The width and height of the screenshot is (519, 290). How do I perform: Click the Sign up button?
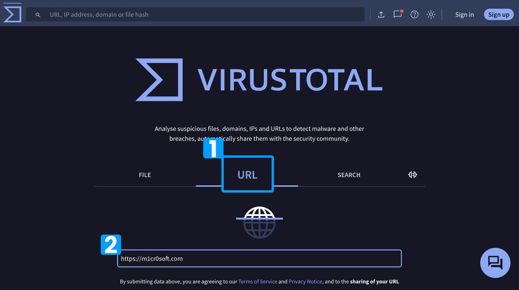(499, 14)
